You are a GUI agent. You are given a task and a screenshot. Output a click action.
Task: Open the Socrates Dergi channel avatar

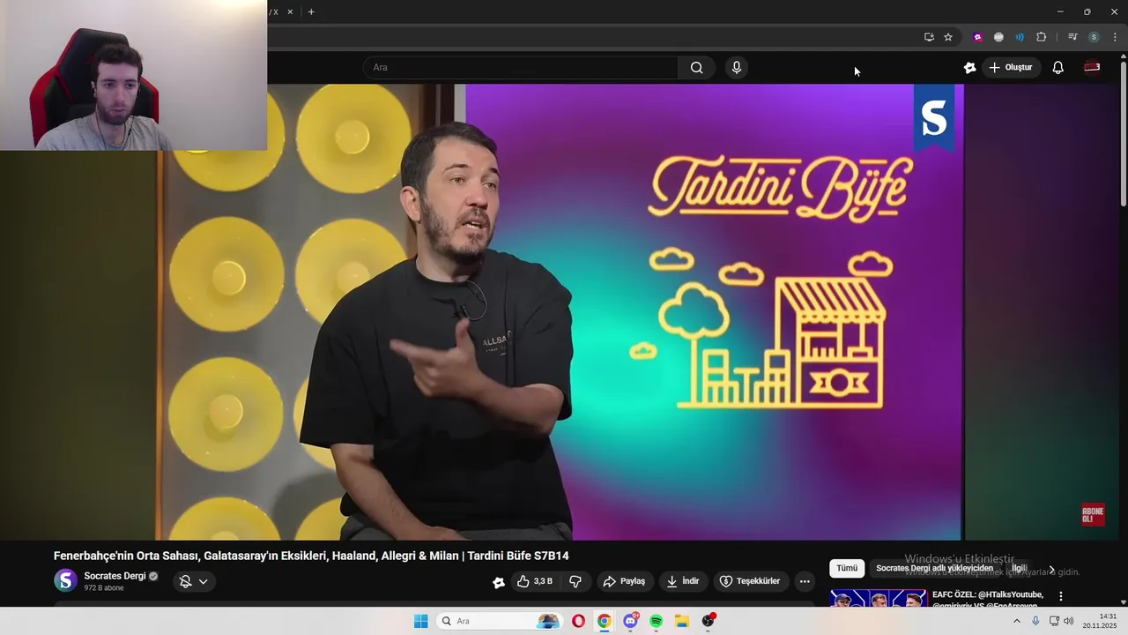[x=65, y=580]
